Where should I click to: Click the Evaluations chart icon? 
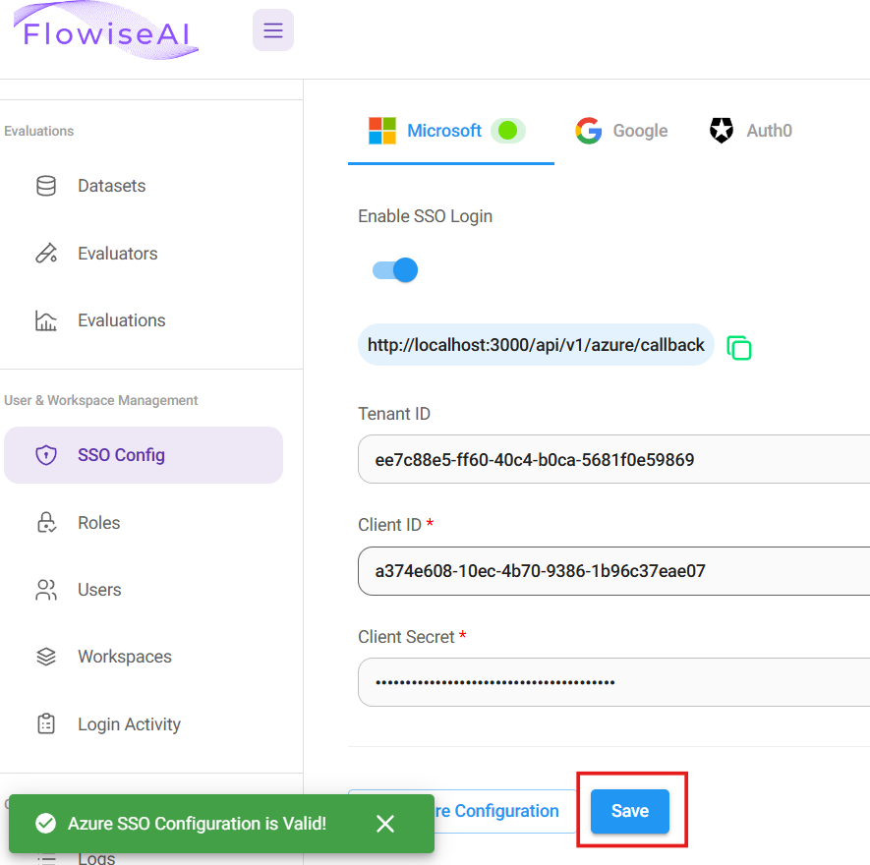[x=46, y=320]
